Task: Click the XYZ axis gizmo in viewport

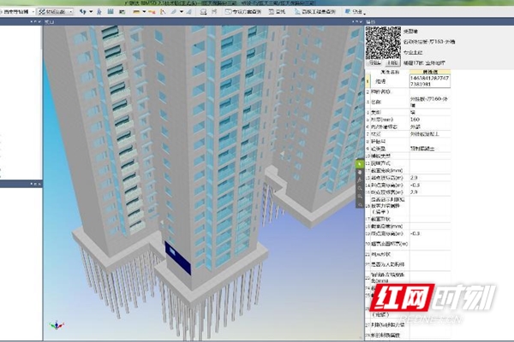Action: pos(57,326)
